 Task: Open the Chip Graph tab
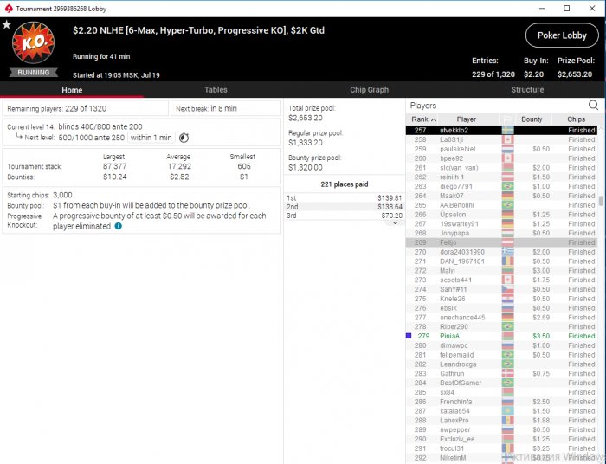pyautogui.click(x=369, y=90)
